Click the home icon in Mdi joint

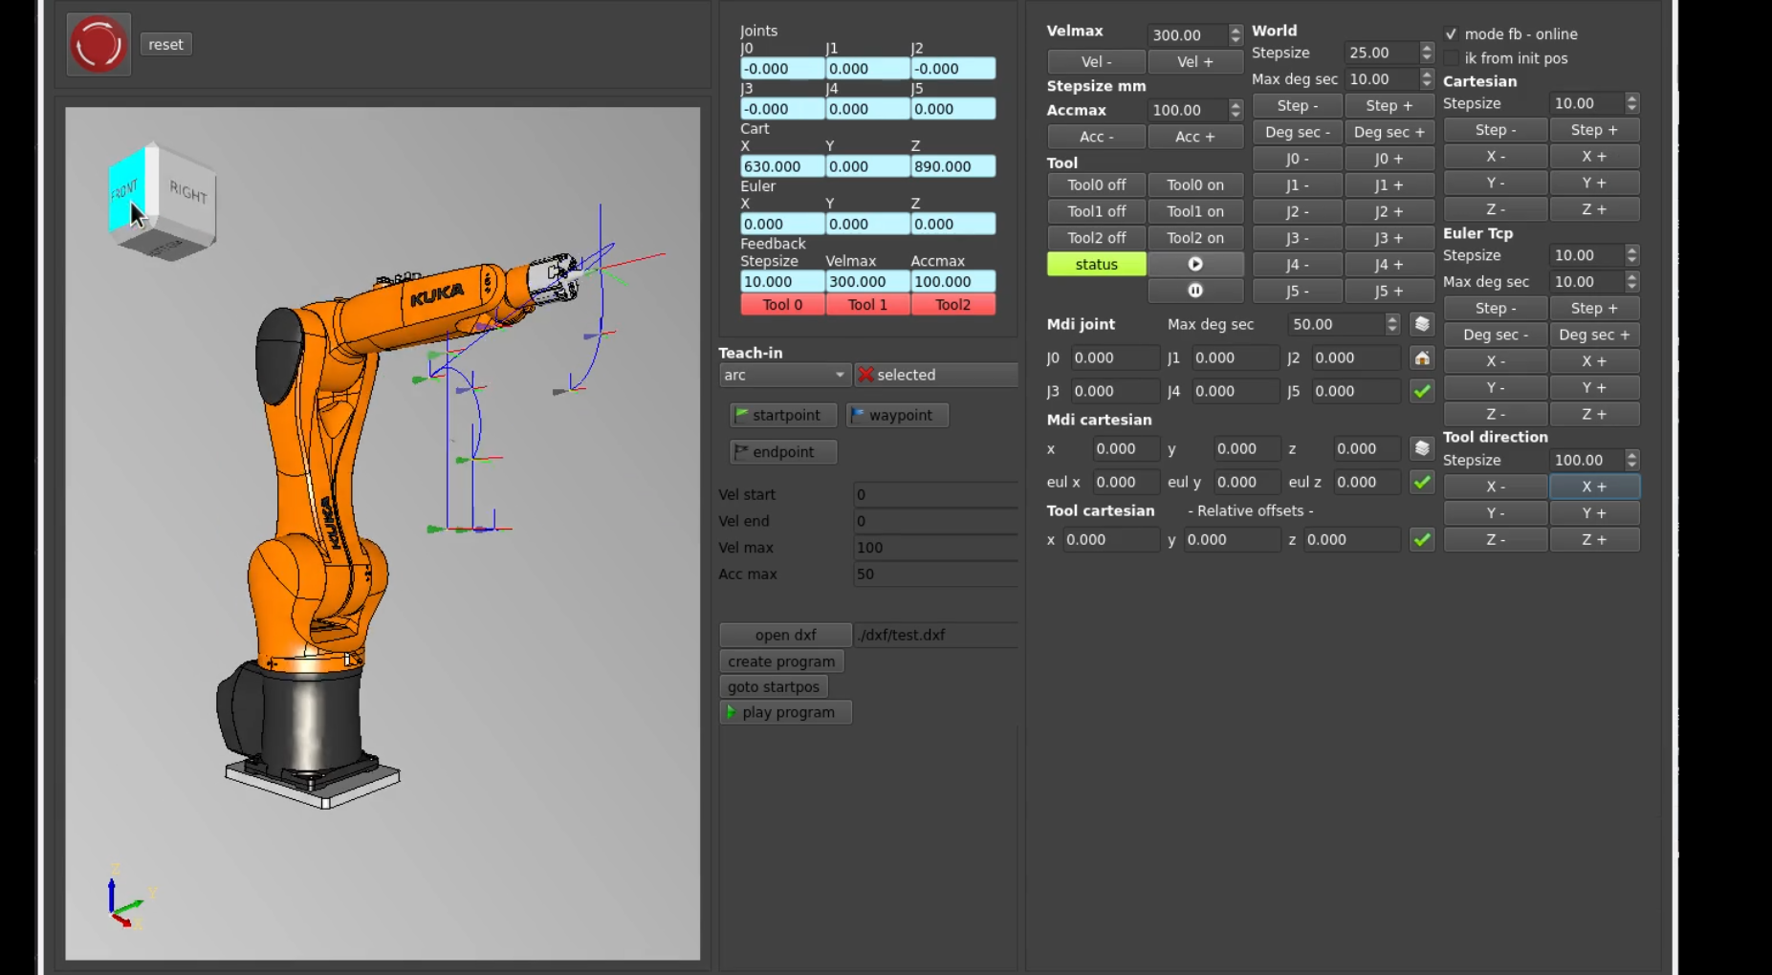point(1422,358)
